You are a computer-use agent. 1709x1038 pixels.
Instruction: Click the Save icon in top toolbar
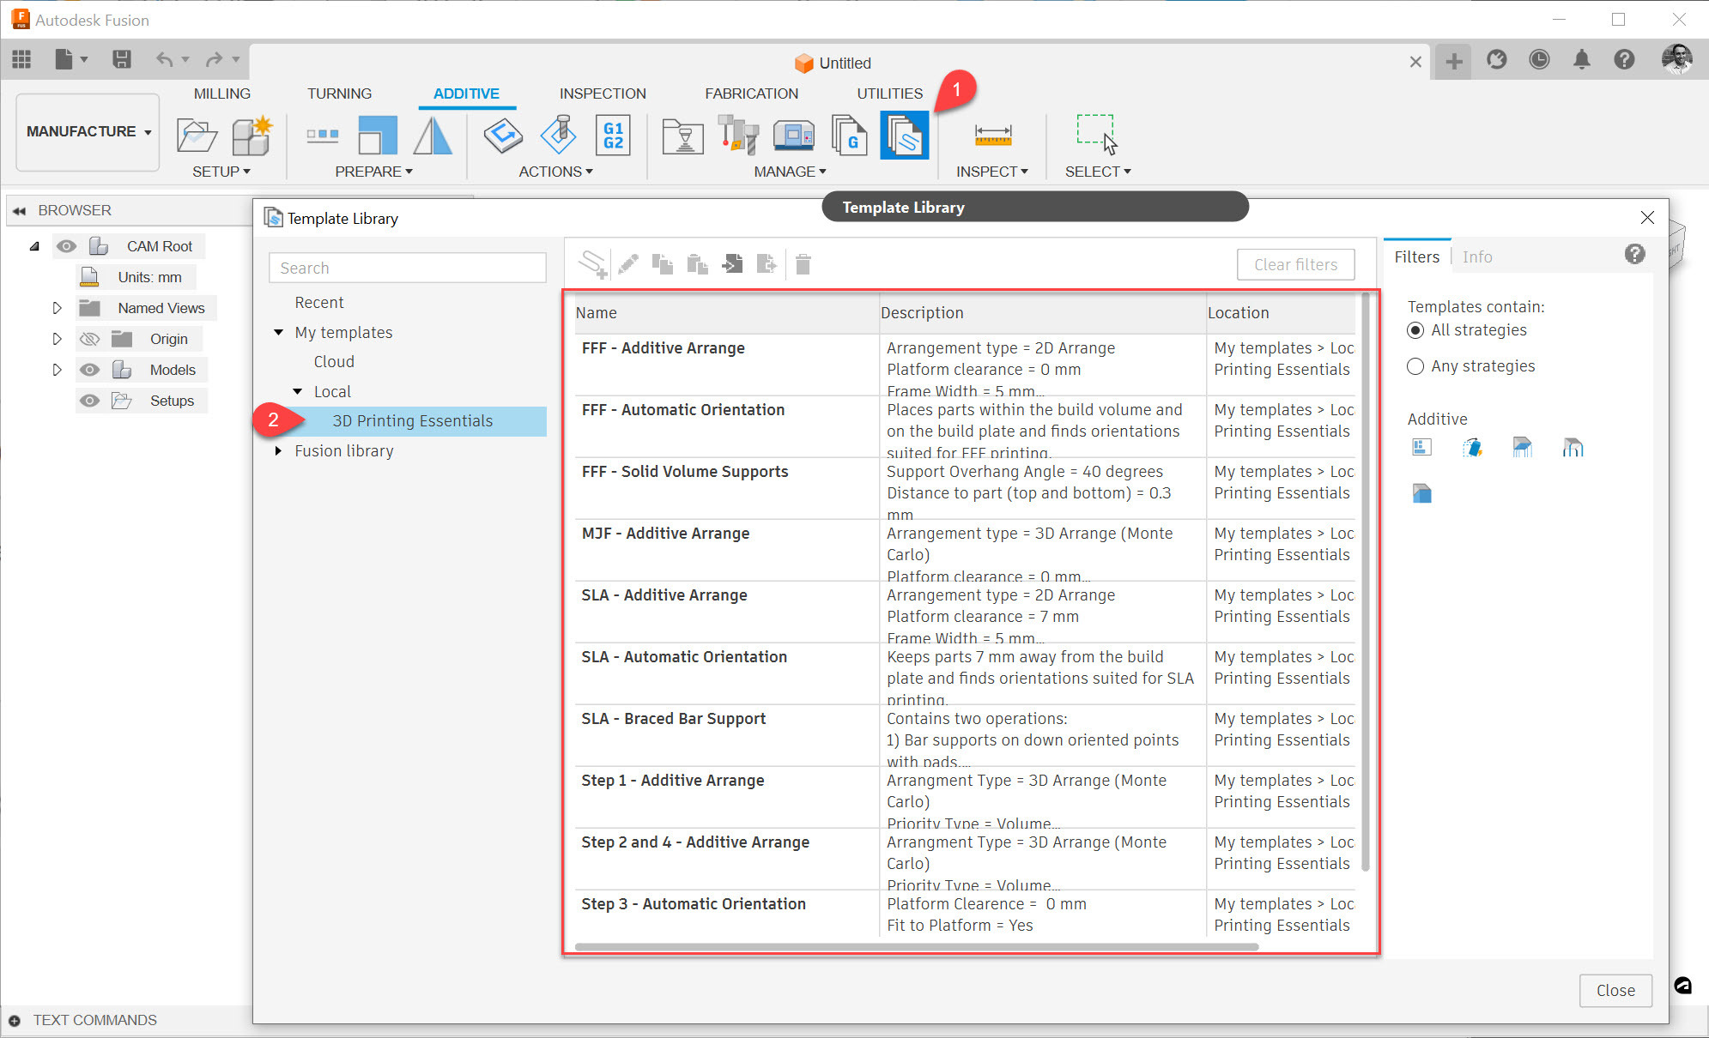pos(122,59)
